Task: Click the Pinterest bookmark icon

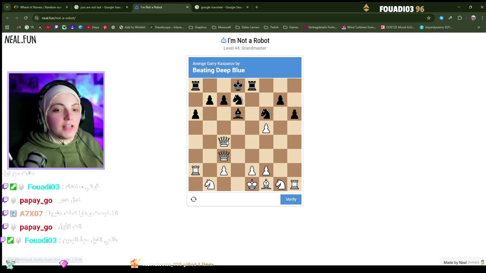Action: point(105,27)
